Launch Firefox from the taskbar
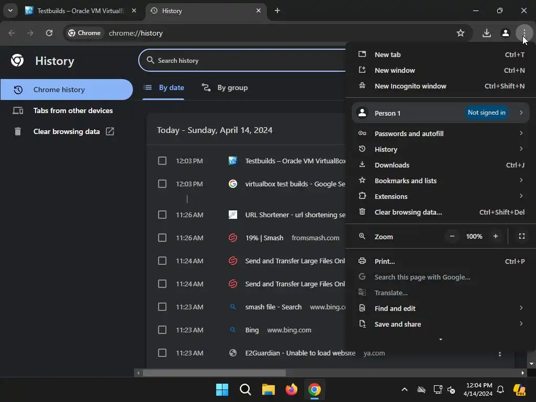 291,389
